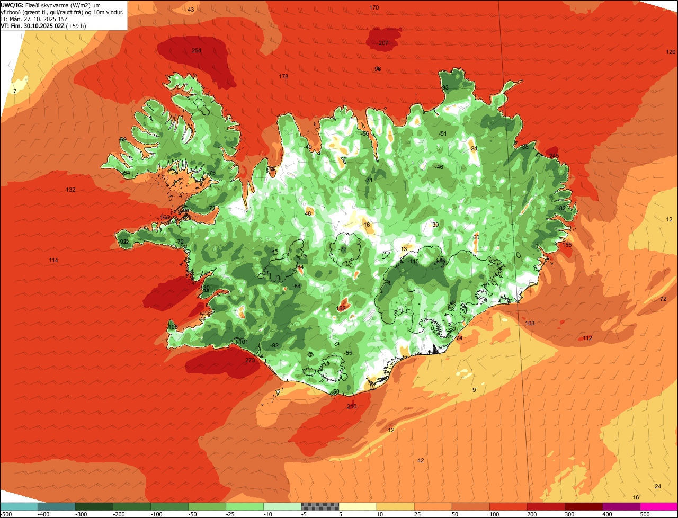Click the magenta swatch right of 500
Image resolution: width=678 pixels, height=518 pixels.
659,506
